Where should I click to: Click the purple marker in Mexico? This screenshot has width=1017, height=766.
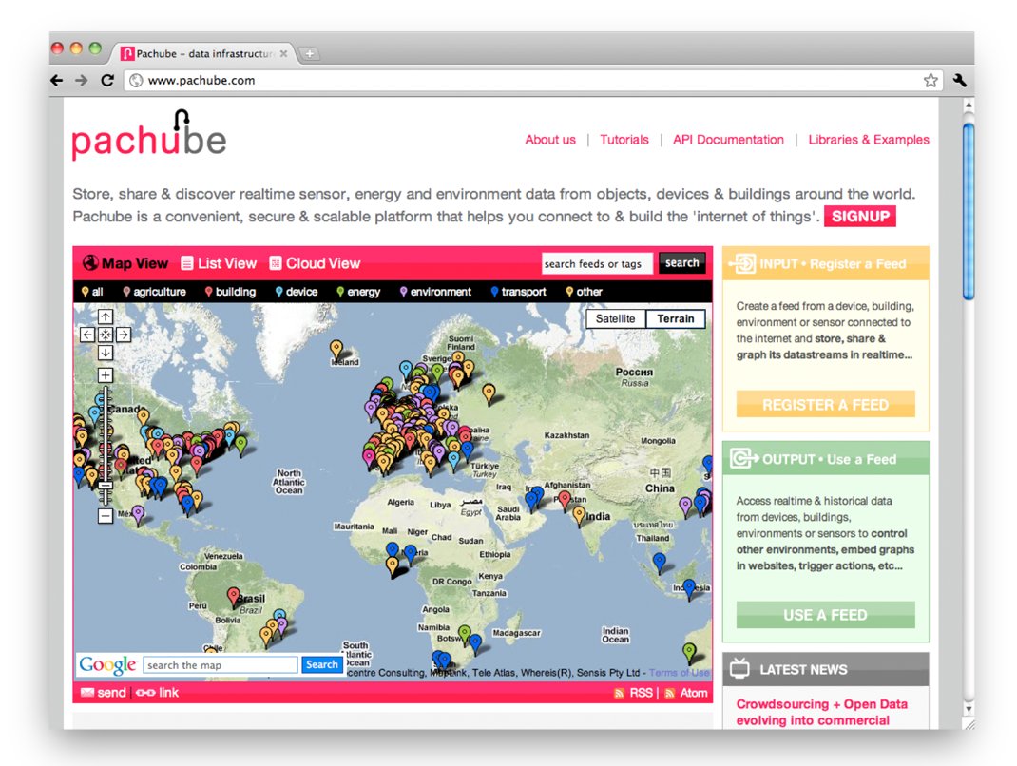[138, 515]
